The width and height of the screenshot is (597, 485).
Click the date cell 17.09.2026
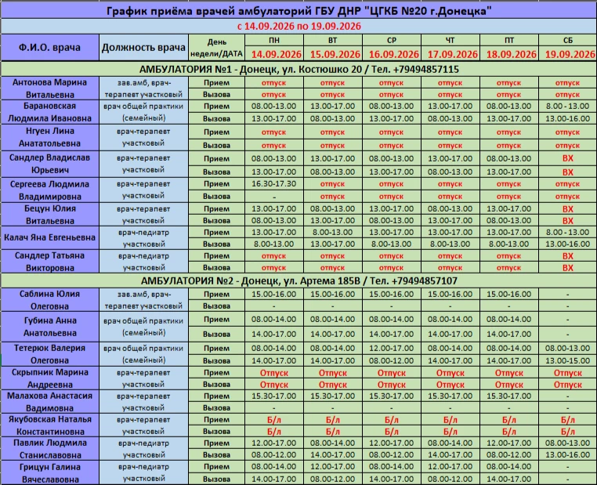pyautogui.click(x=452, y=54)
